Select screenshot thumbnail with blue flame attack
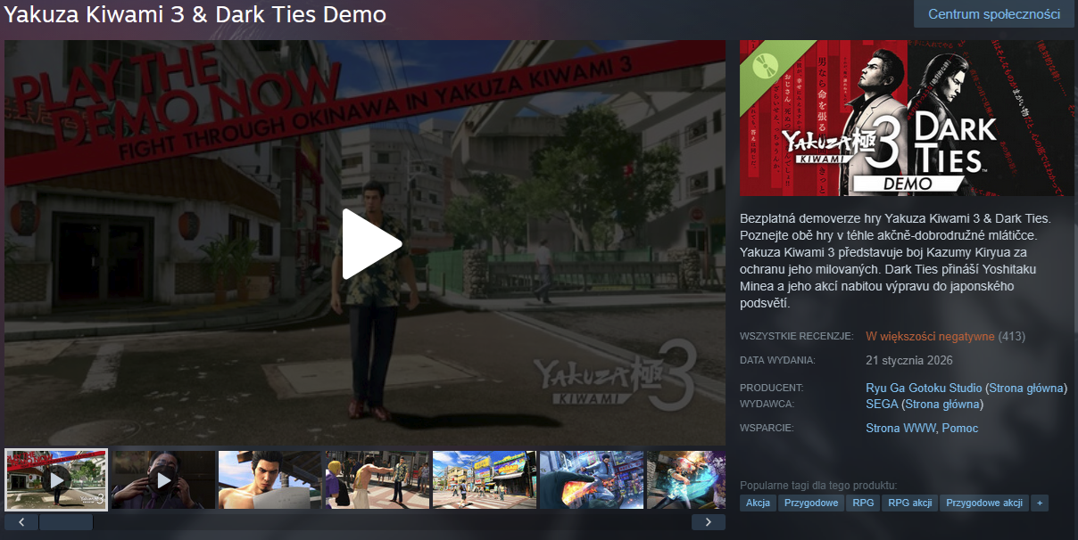The width and height of the screenshot is (1078, 540). pyautogui.click(x=592, y=479)
